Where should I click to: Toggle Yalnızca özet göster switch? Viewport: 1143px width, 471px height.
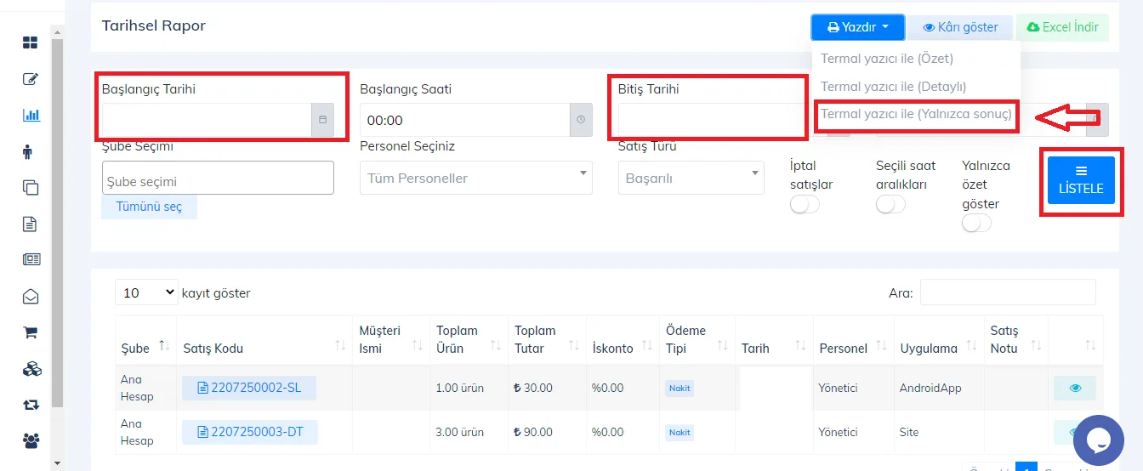[976, 223]
